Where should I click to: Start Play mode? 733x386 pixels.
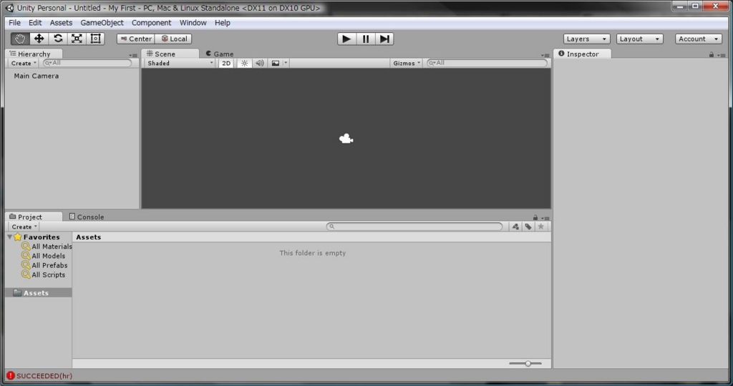[346, 39]
